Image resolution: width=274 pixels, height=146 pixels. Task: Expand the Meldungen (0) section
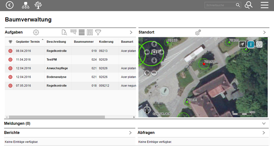pos(264,124)
